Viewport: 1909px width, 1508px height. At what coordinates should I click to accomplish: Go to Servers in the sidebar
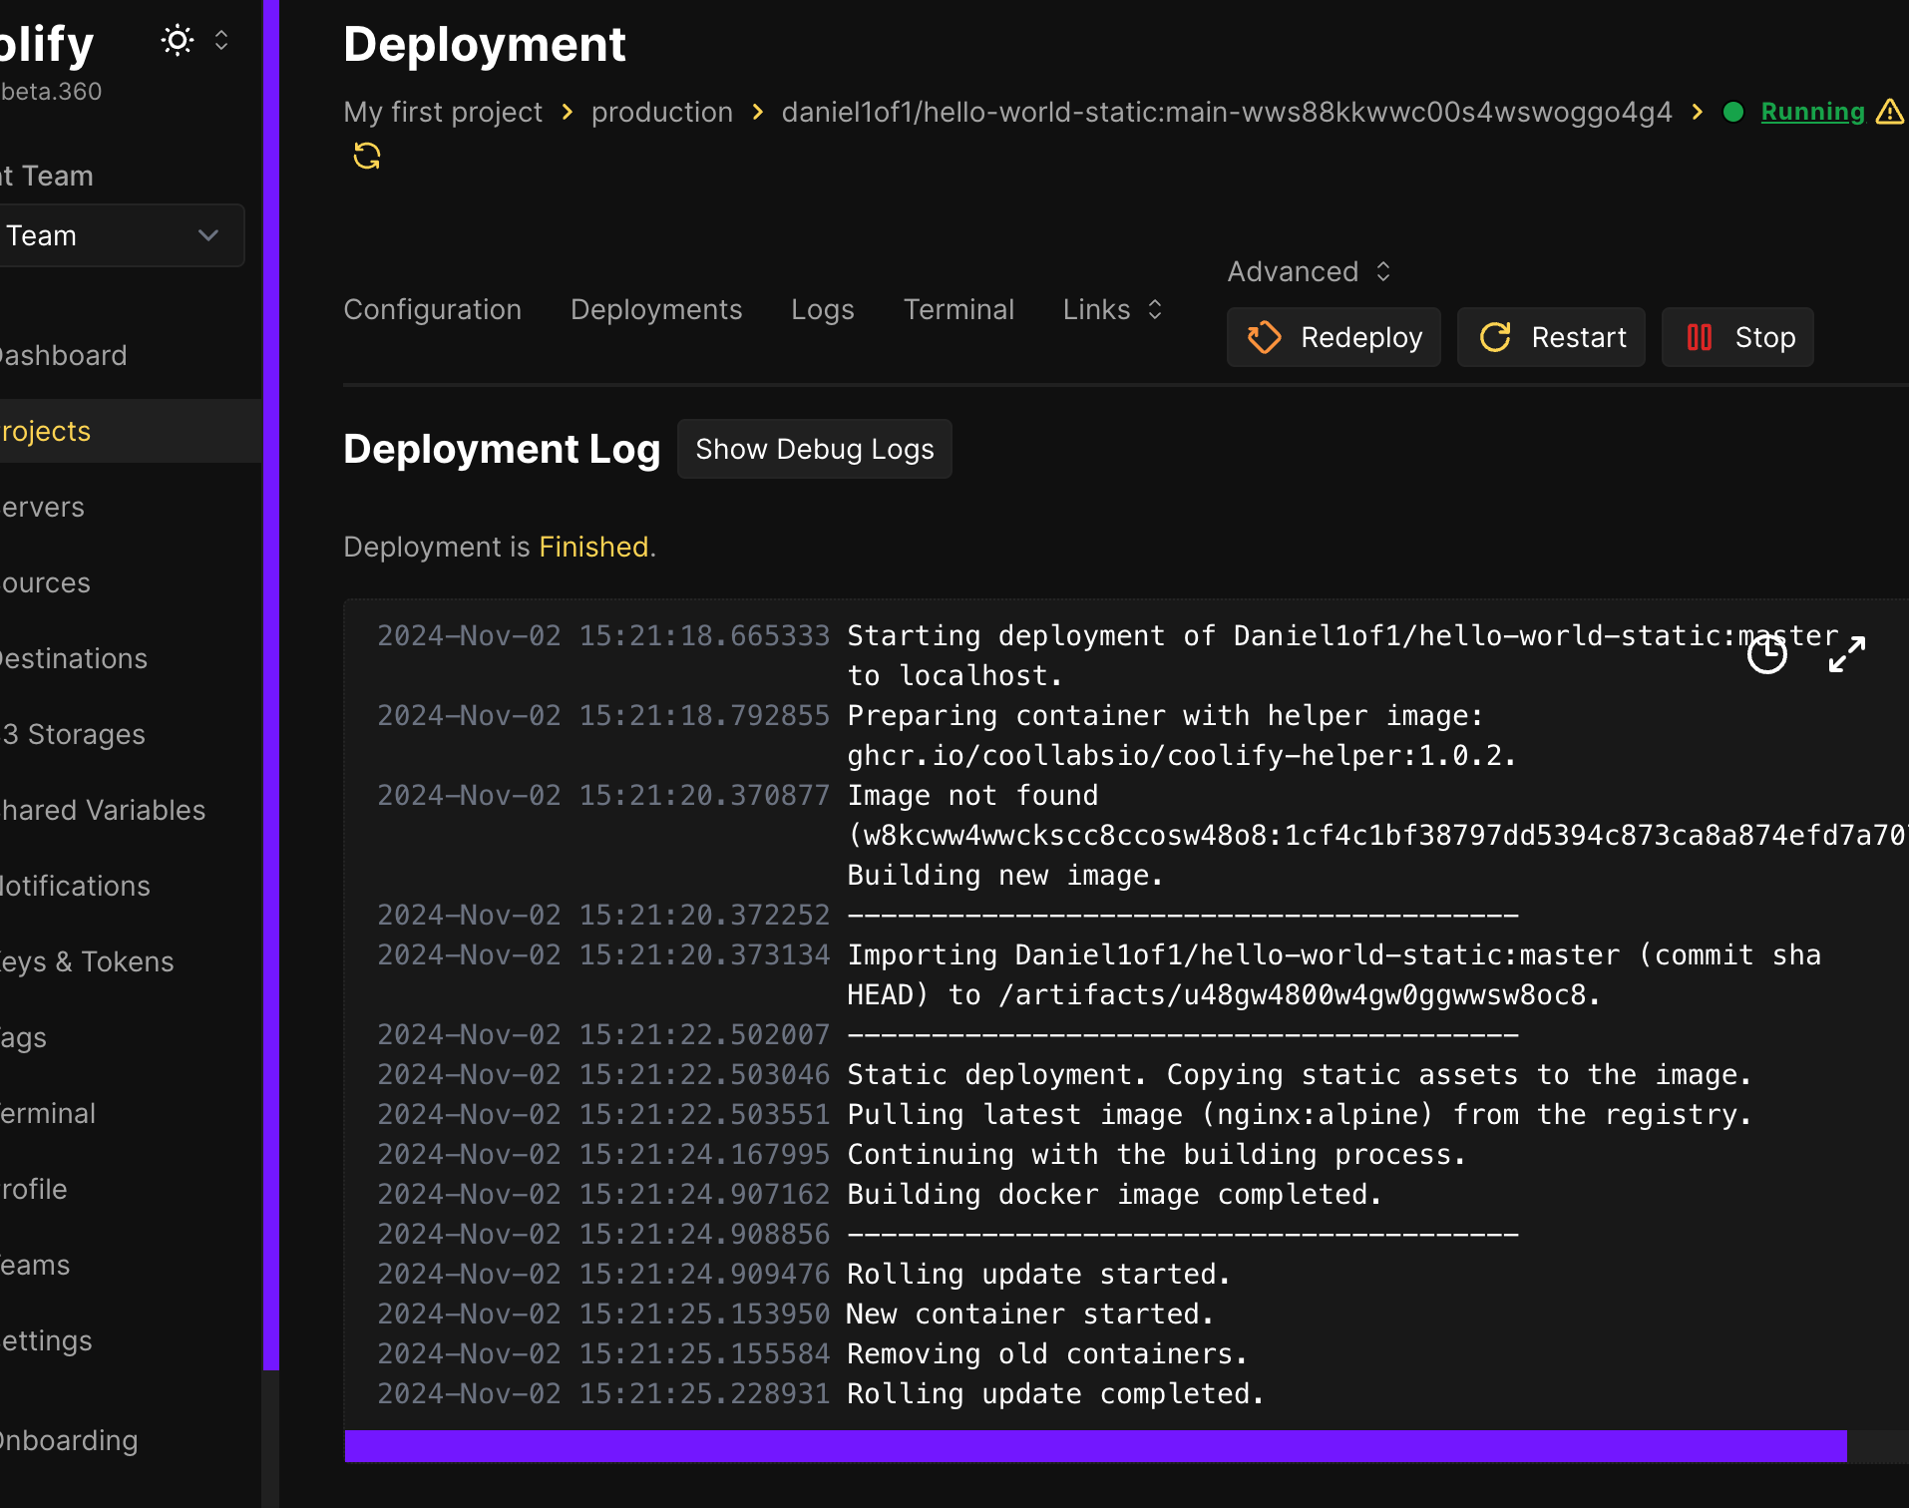pyautogui.click(x=43, y=507)
